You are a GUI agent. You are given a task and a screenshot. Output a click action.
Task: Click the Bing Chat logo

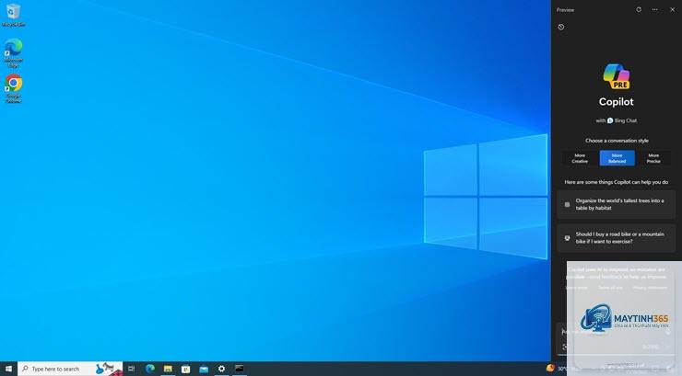(x=610, y=120)
